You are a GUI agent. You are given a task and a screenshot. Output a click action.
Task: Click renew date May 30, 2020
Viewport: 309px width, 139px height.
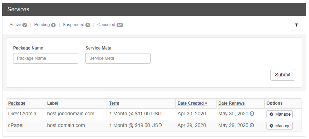point(233,114)
